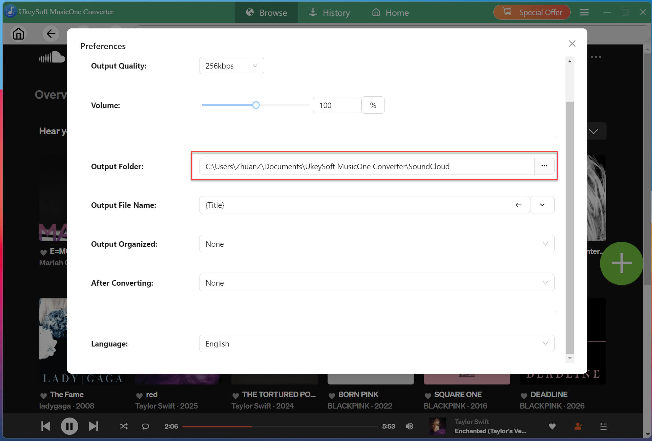This screenshot has height=441, width=652.
Task: Click the Volume value field showing 100
Action: pos(337,105)
